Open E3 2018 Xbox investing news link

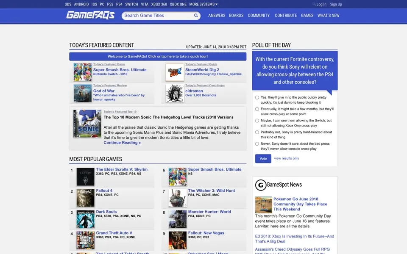point(295,239)
